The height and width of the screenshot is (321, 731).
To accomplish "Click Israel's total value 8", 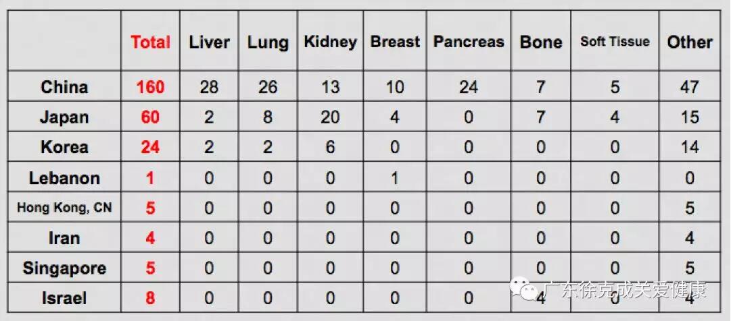I will pos(150,297).
